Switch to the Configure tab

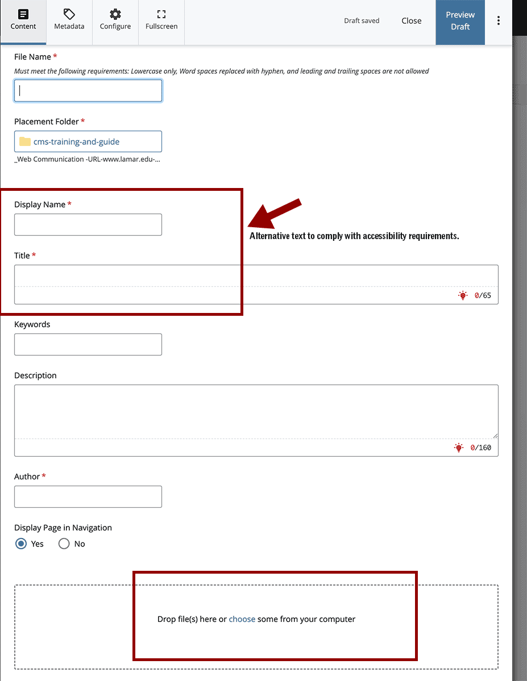coord(115,23)
